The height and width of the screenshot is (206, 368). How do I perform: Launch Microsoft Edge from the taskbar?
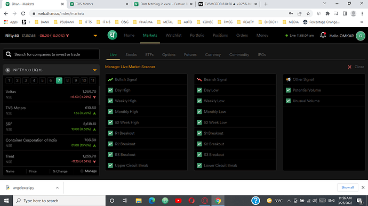(x=152, y=201)
